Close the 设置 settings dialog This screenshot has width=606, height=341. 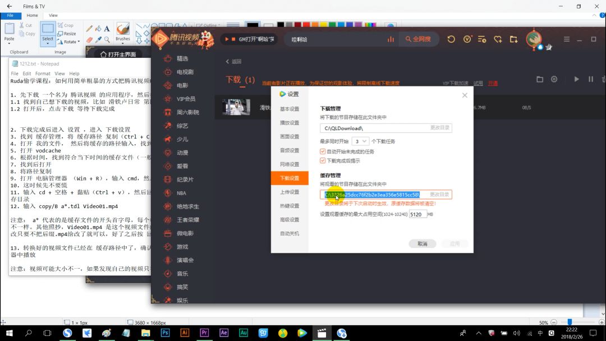point(465,95)
